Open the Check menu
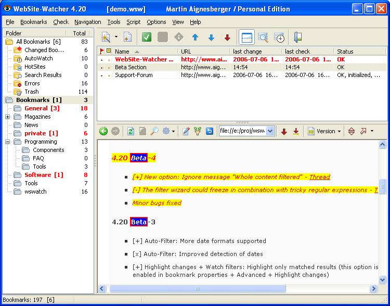 [x=61, y=22]
